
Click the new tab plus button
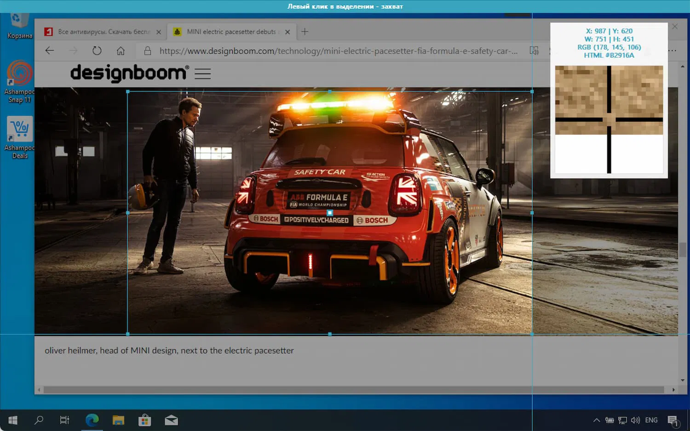[305, 32]
